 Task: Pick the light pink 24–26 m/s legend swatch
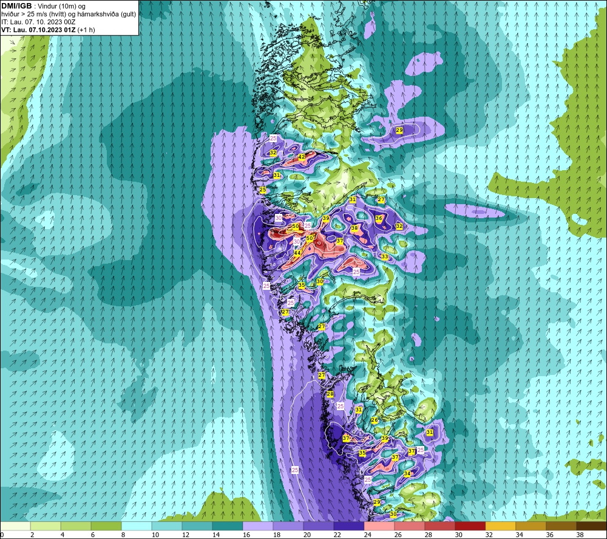click(379, 526)
